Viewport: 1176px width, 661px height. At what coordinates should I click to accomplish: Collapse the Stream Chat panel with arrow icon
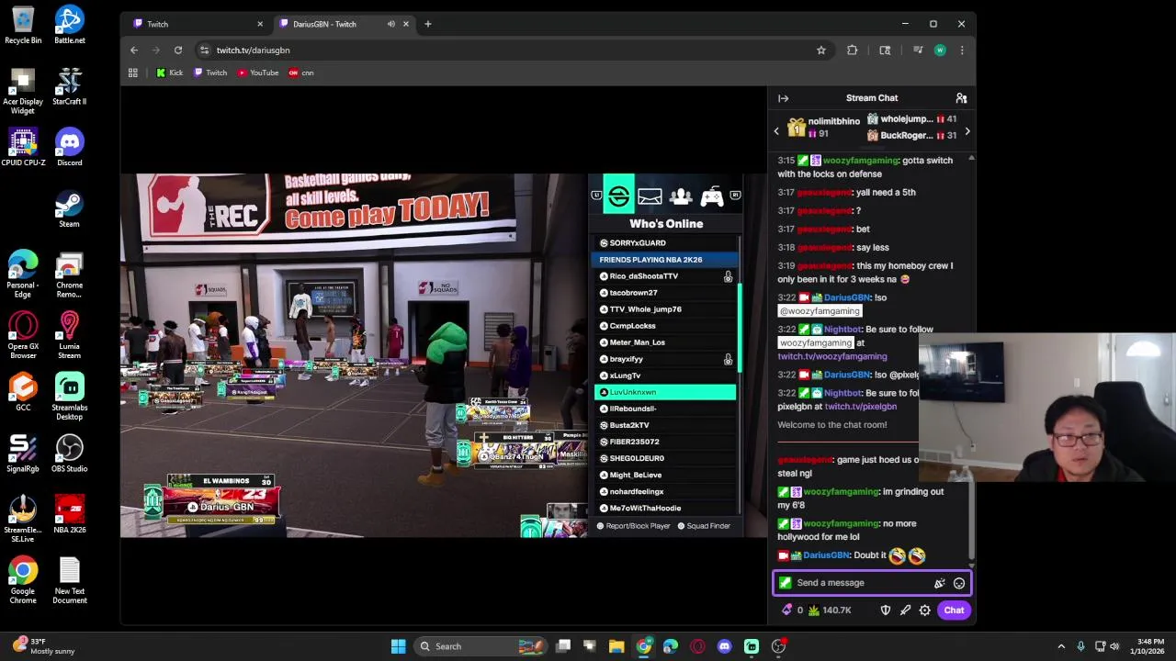coord(783,98)
